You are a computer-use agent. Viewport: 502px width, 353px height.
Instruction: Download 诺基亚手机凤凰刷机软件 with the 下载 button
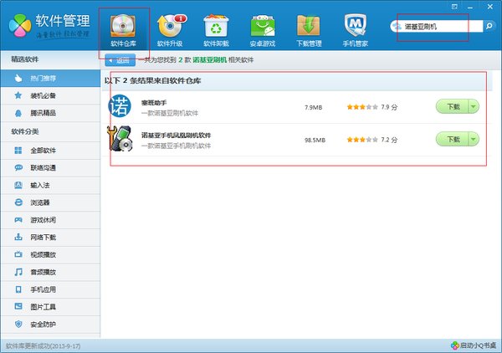pos(452,139)
